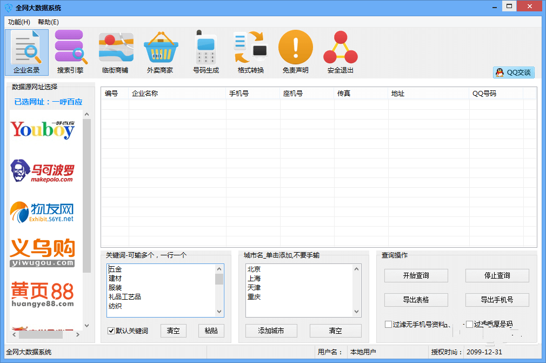Click data source list right scroll arrow

(78, 334)
